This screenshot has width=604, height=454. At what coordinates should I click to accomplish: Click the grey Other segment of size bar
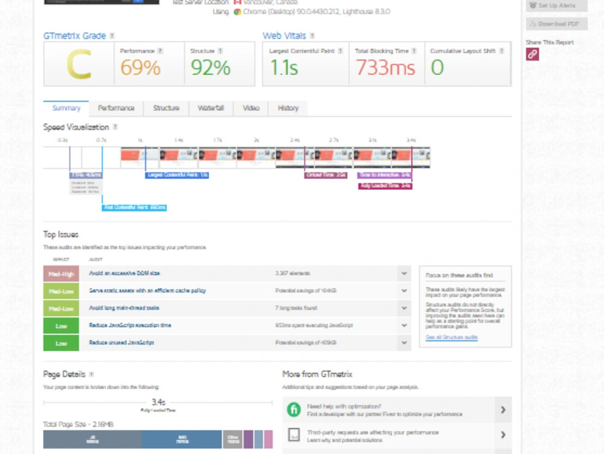coord(233,439)
